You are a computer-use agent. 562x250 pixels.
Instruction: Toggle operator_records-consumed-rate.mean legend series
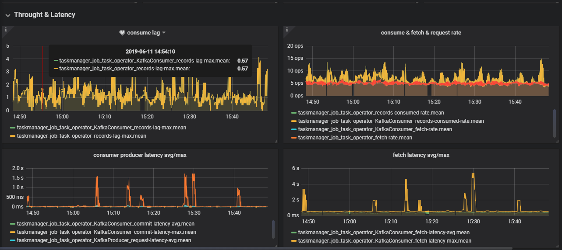[371, 113]
